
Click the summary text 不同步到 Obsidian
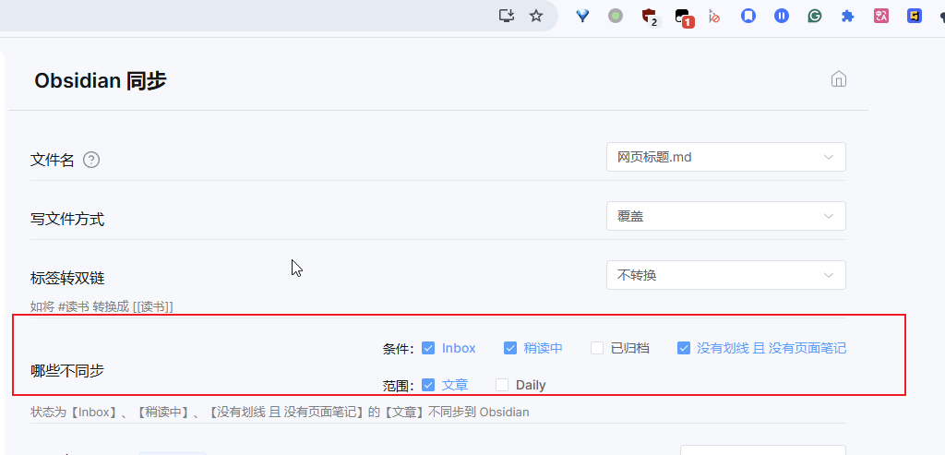[x=478, y=413]
